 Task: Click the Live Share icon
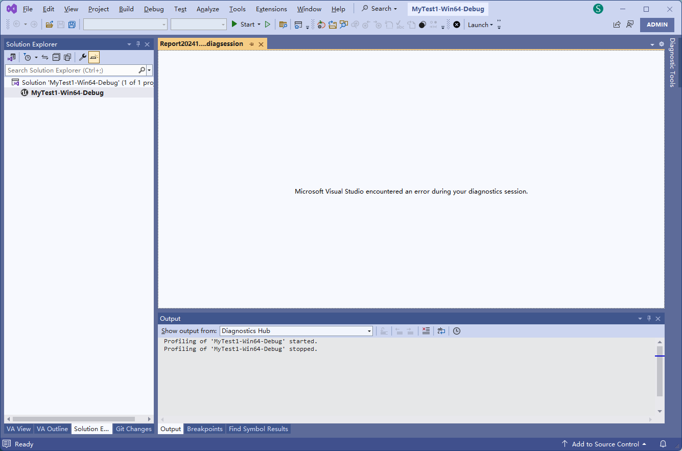pos(617,25)
